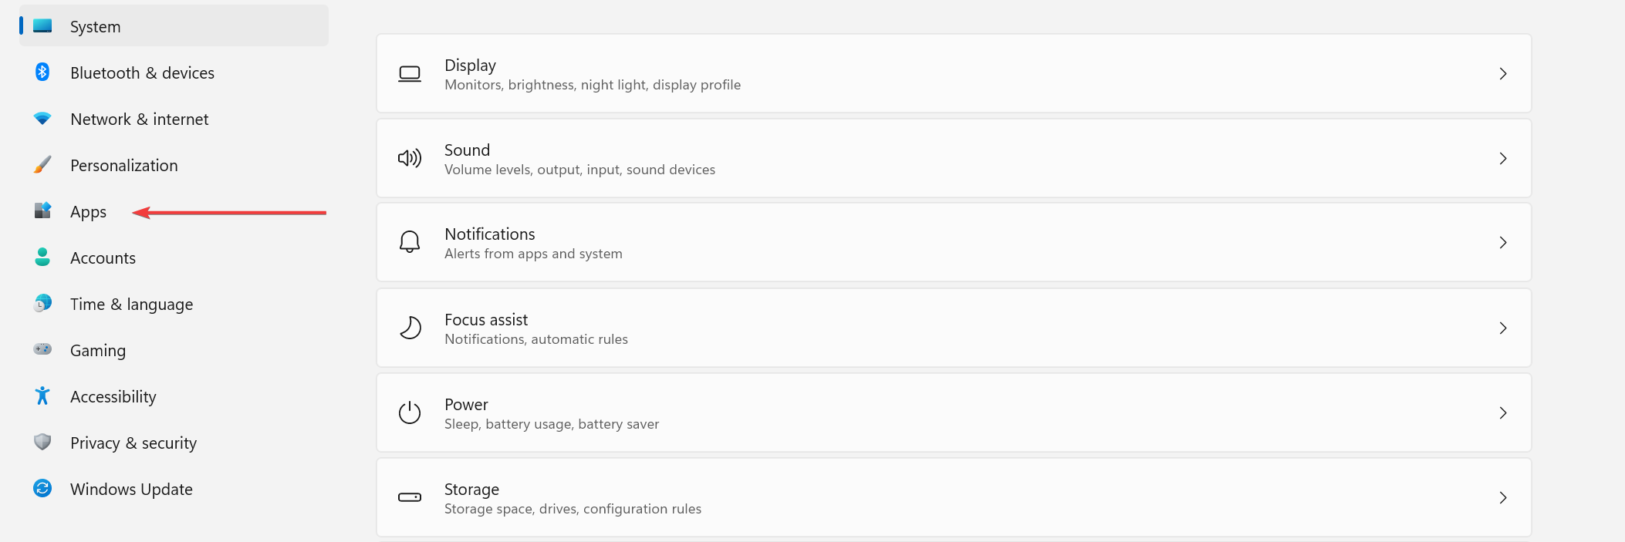The image size is (1625, 542).
Task: Click the Focus assist moon icon
Action: click(x=410, y=328)
